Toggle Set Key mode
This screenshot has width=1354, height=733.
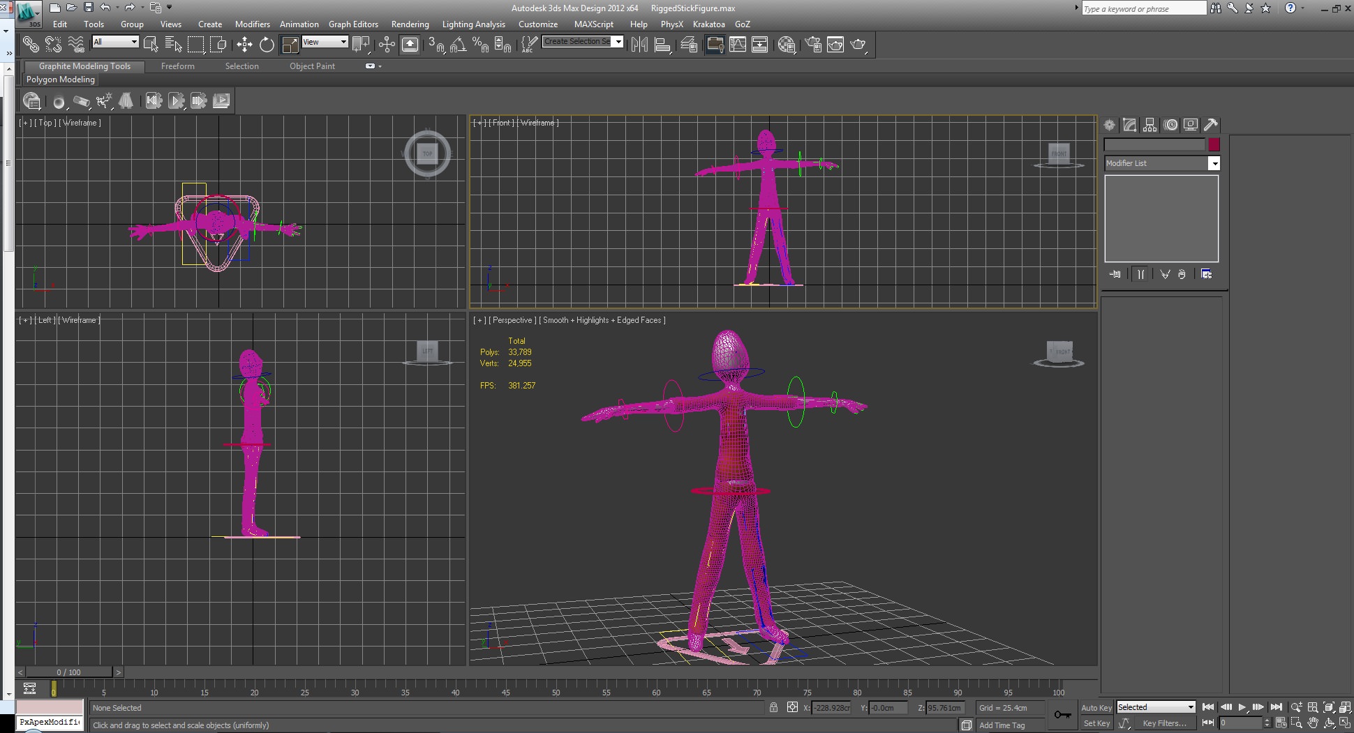[1096, 723]
